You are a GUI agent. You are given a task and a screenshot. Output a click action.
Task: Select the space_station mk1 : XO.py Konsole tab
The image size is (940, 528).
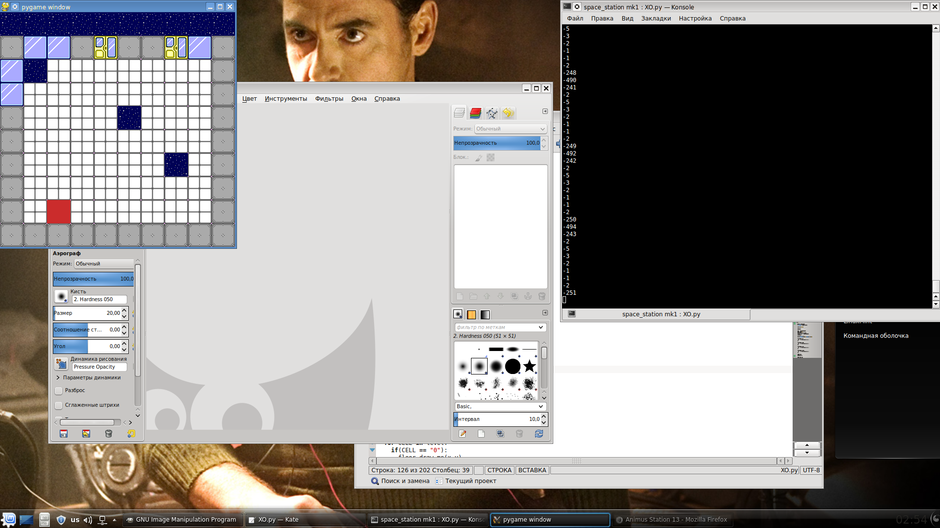point(656,314)
